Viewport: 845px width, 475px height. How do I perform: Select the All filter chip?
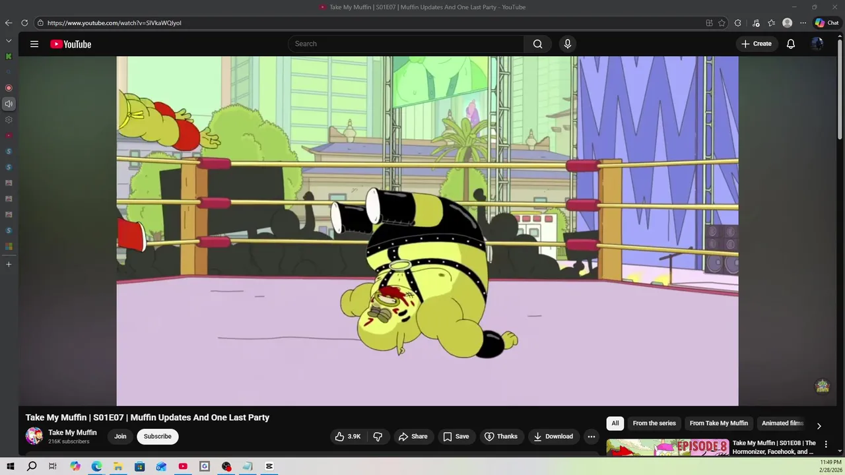(615, 424)
